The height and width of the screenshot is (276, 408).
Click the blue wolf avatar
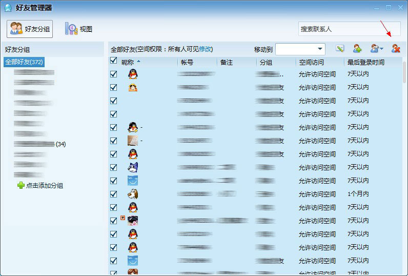[133, 167]
